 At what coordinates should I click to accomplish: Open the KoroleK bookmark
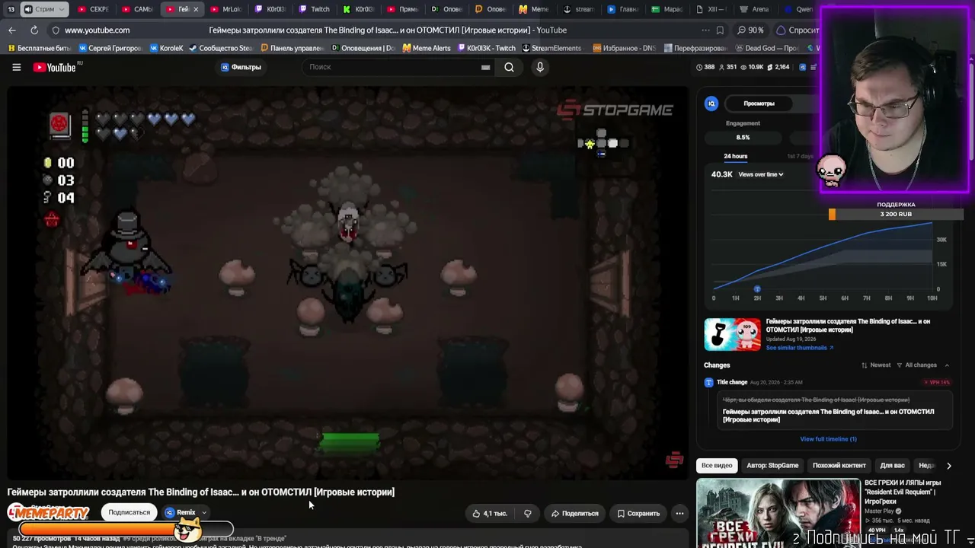click(166, 48)
